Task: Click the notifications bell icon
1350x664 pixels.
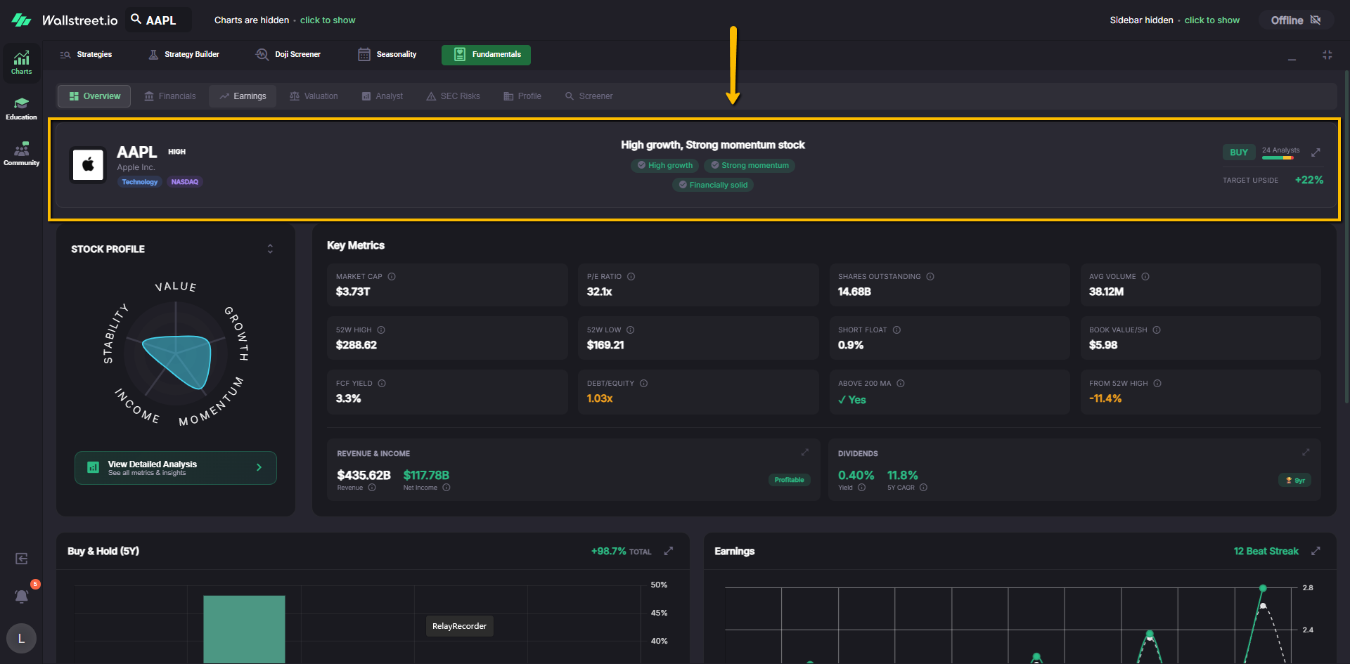Action: [x=21, y=597]
